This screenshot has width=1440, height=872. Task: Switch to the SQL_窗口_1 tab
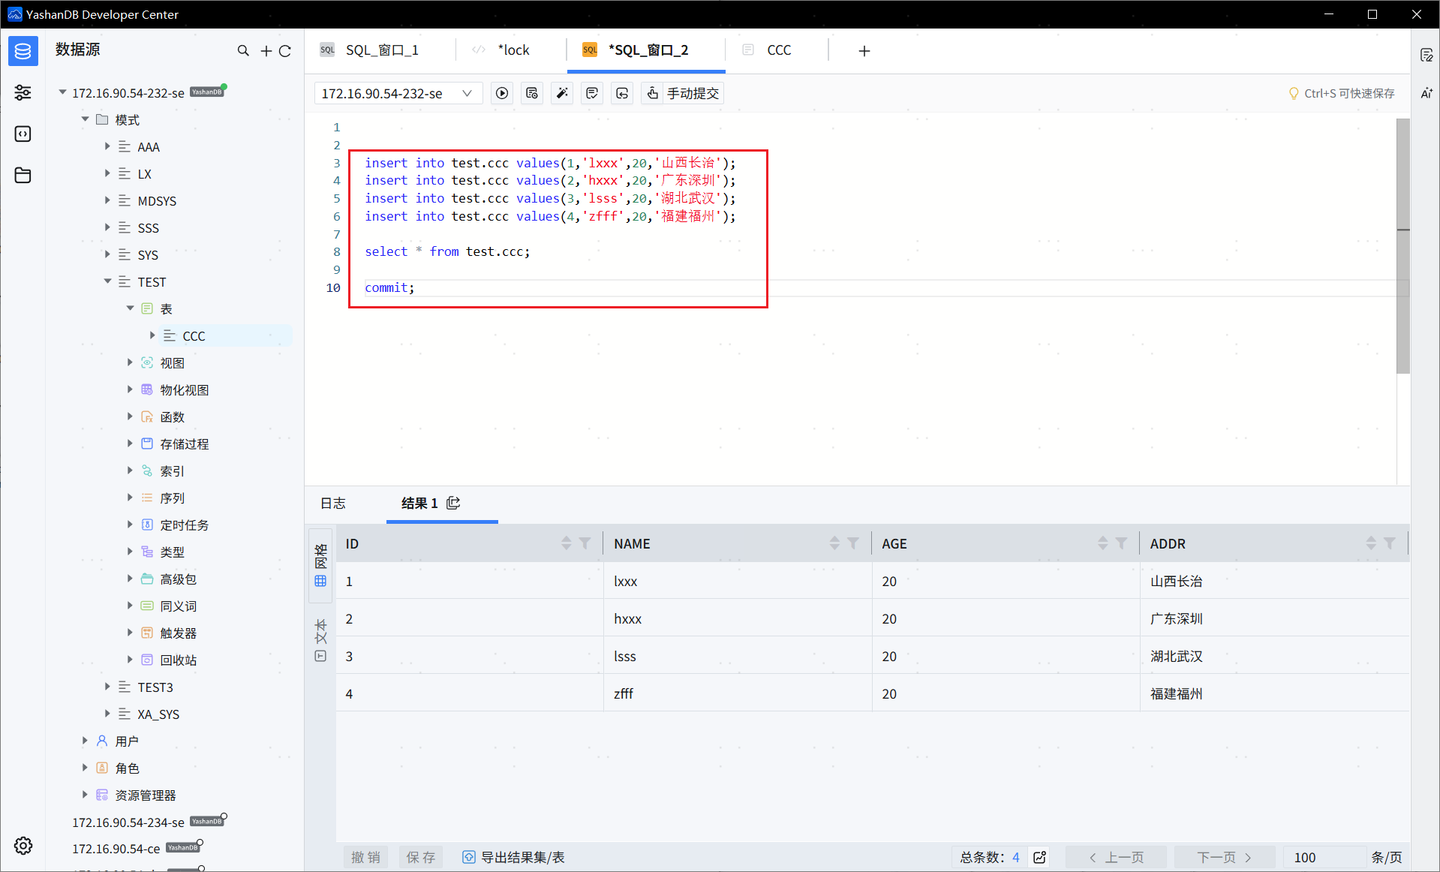381,50
